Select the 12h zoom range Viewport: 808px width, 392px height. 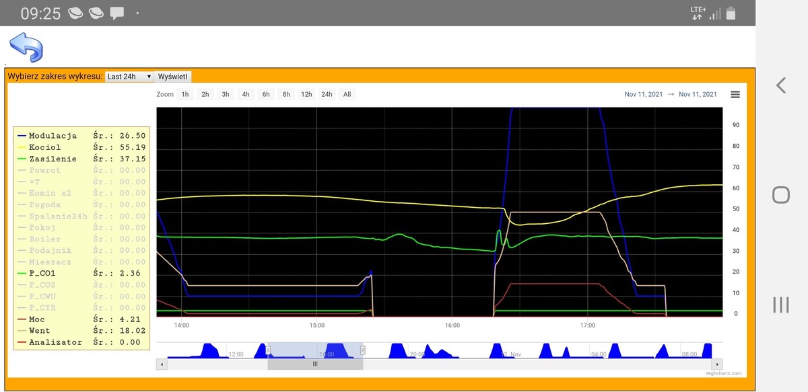tap(306, 95)
